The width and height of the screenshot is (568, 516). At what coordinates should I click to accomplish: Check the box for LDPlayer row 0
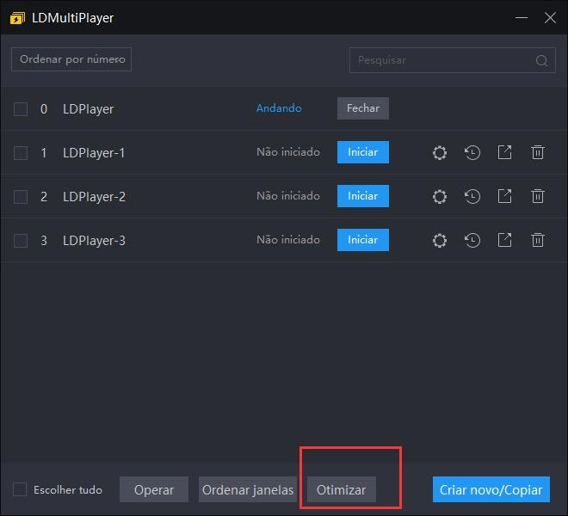coord(21,109)
